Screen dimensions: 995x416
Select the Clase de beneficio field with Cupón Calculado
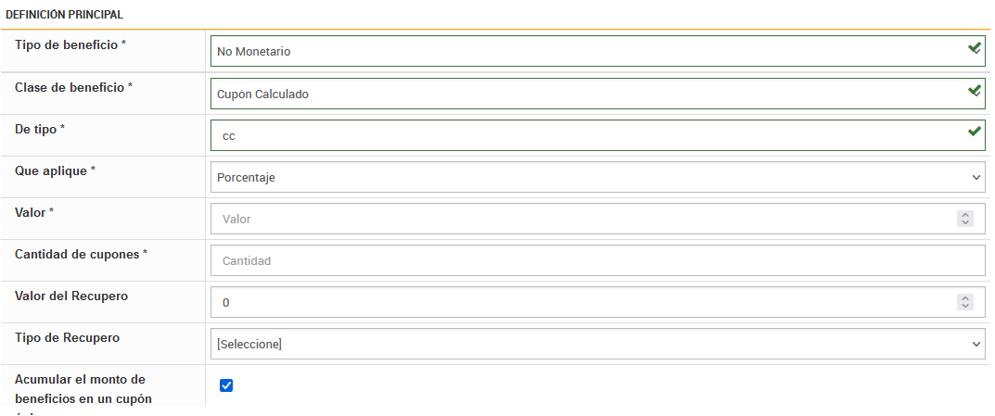point(584,94)
